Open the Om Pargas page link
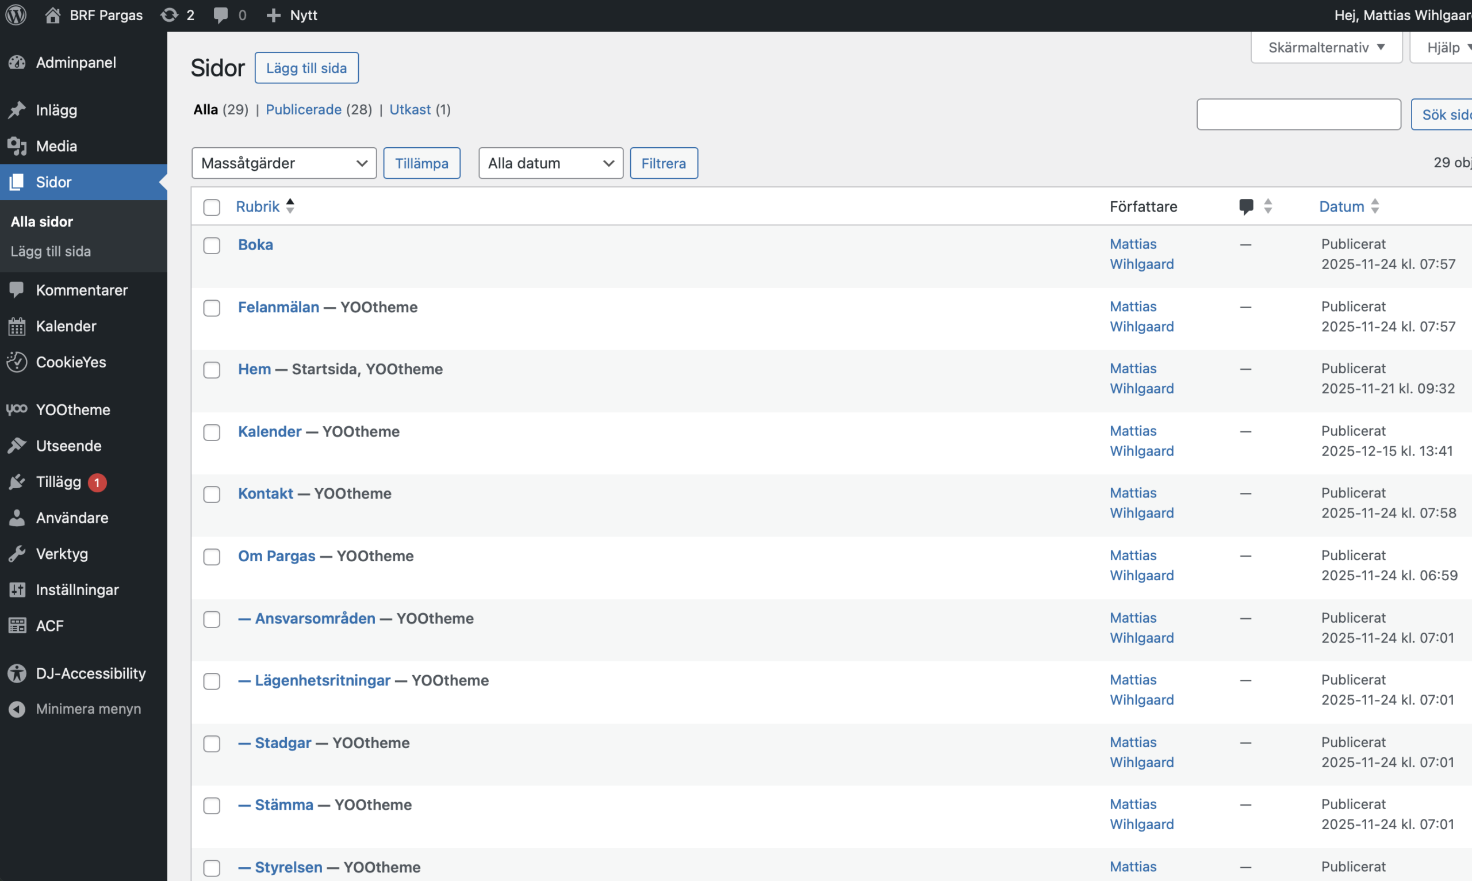 (x=277, y=556)
